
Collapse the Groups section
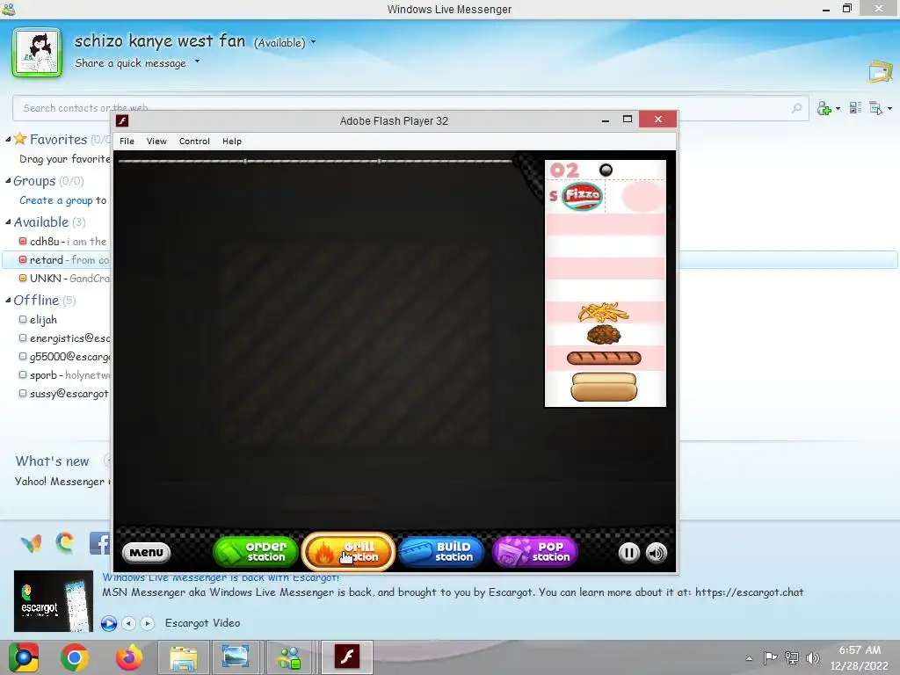(8, 180)
